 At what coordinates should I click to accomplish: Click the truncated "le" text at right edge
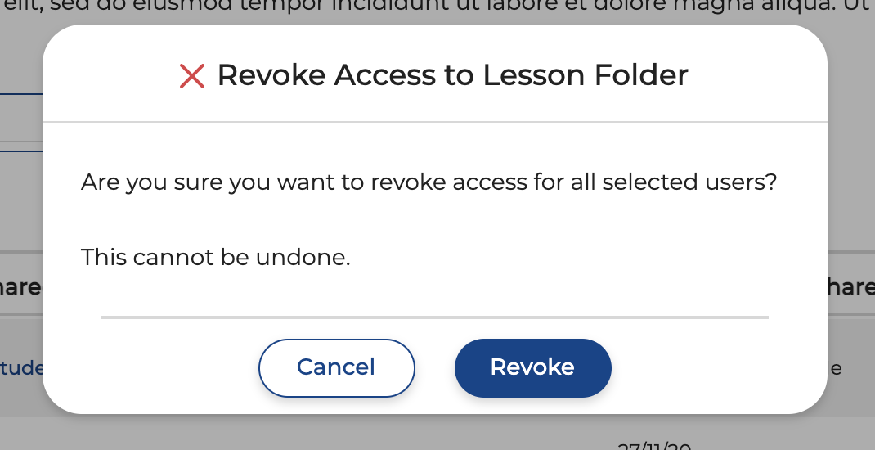pyautogui.click(x=835, y=368)
